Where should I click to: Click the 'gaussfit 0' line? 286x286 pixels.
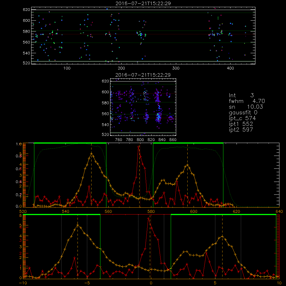click(x=243, y=112)
